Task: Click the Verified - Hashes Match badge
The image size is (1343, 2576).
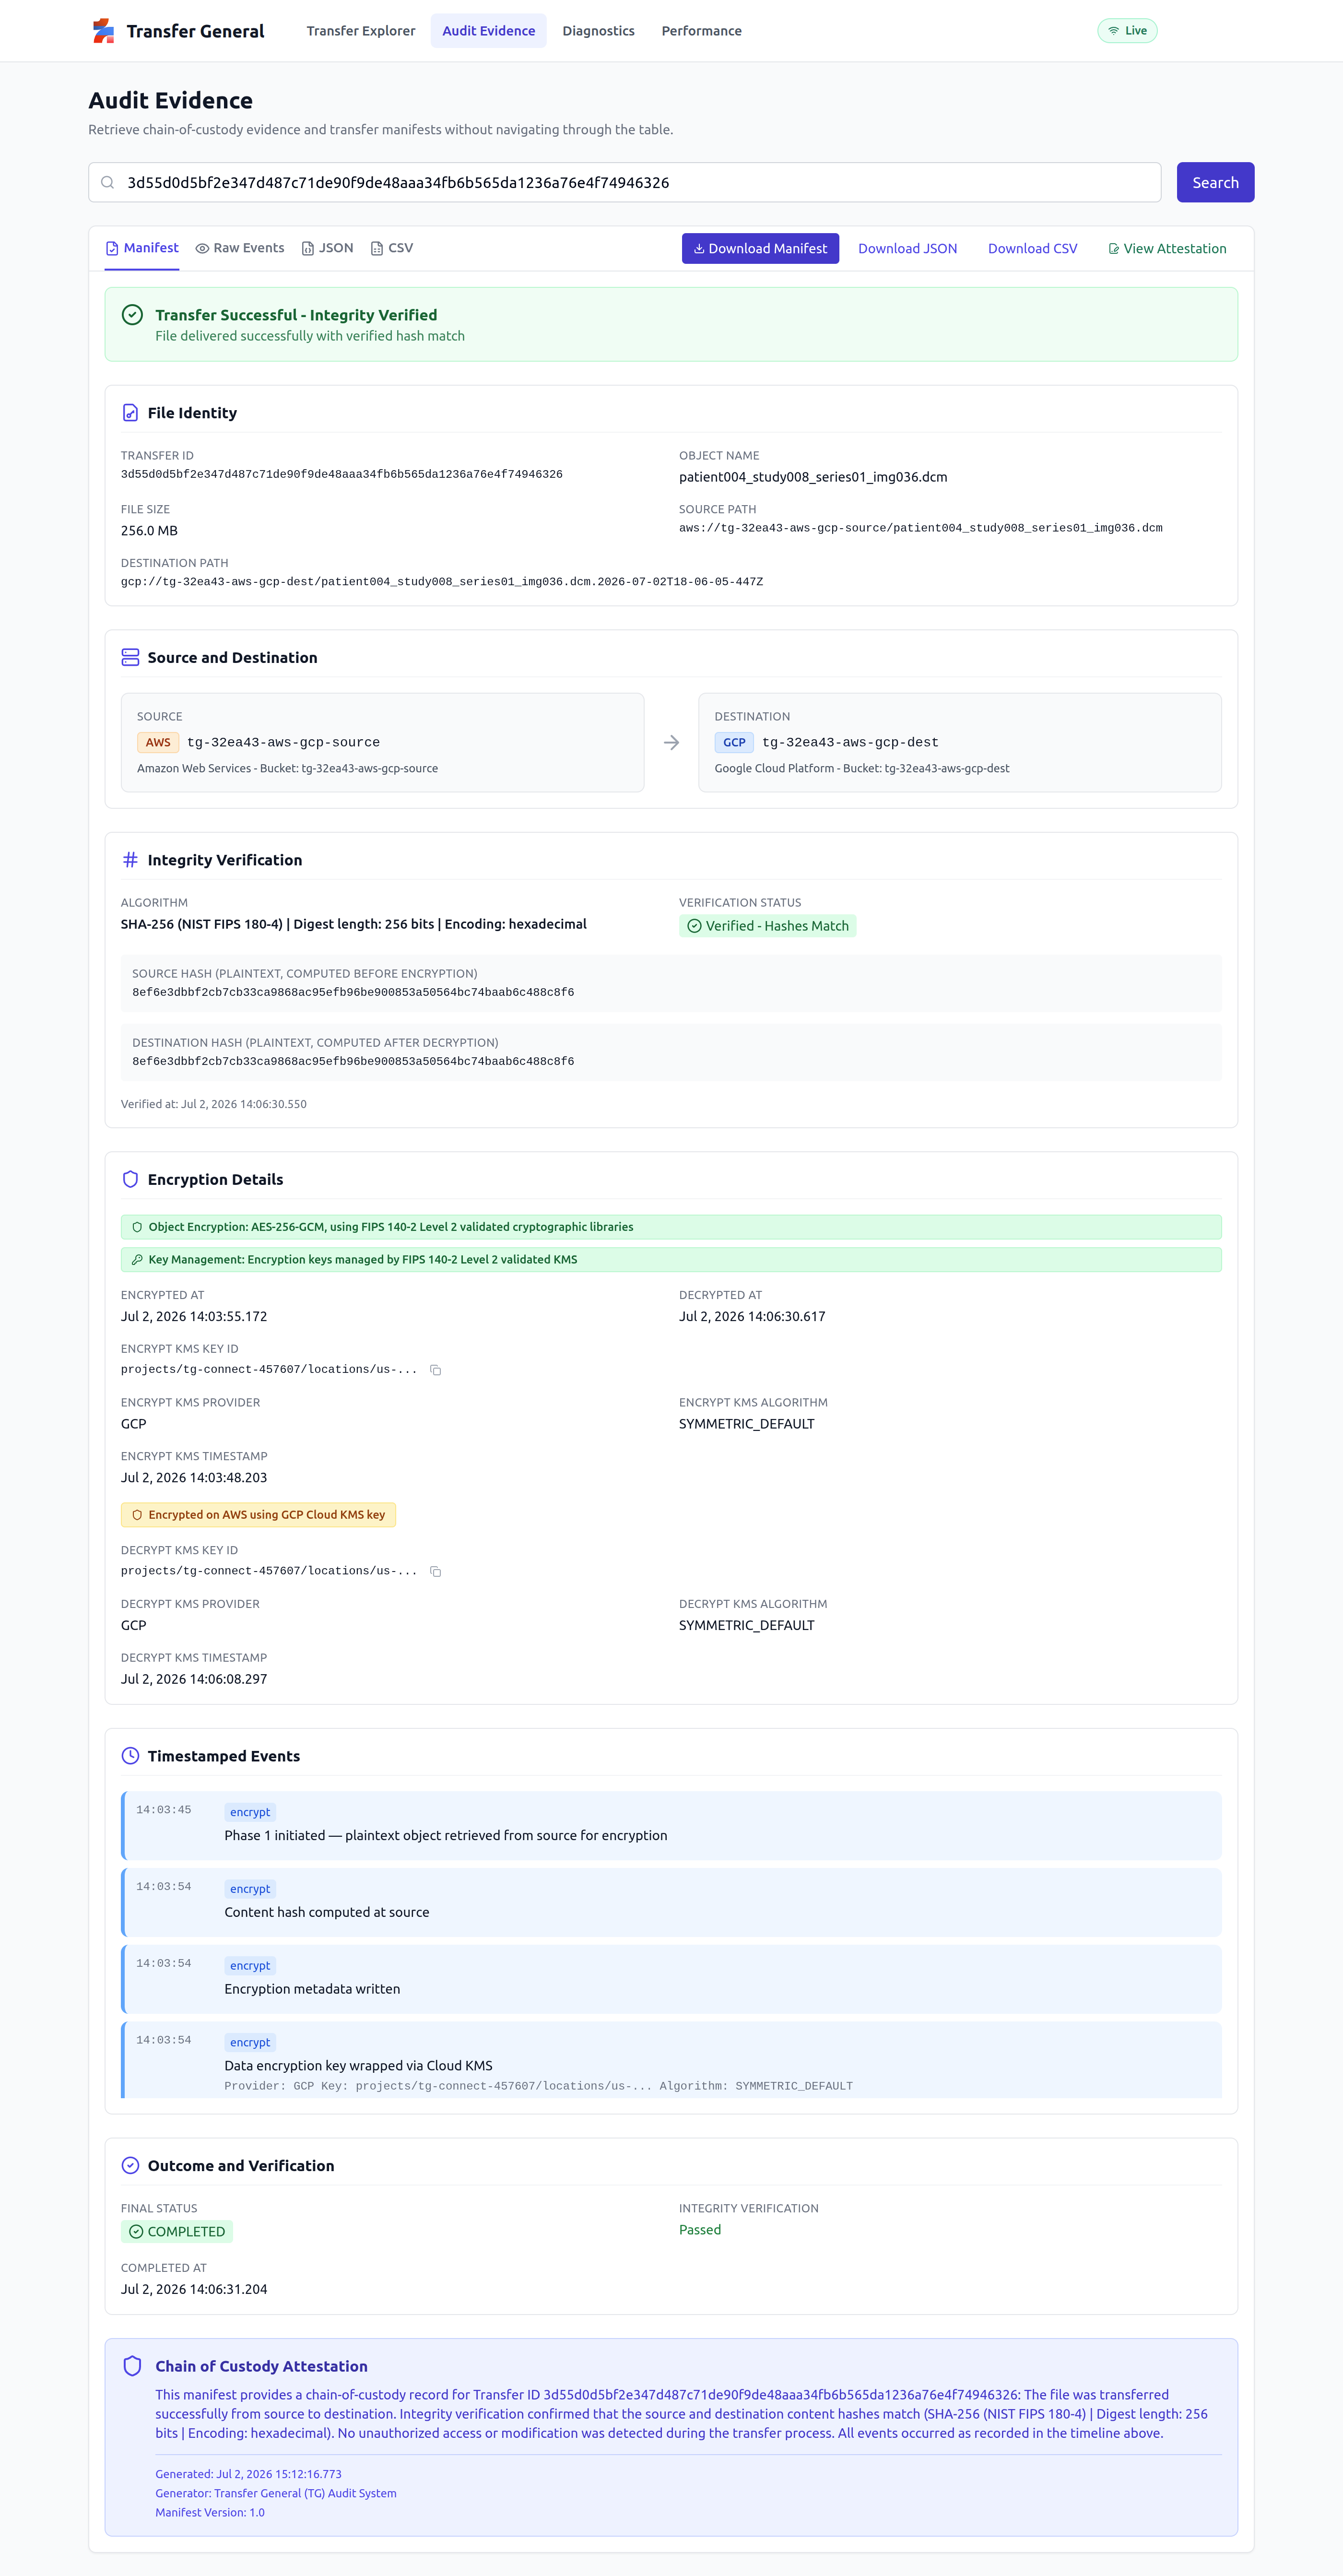Action: click(x=767, y=926)
